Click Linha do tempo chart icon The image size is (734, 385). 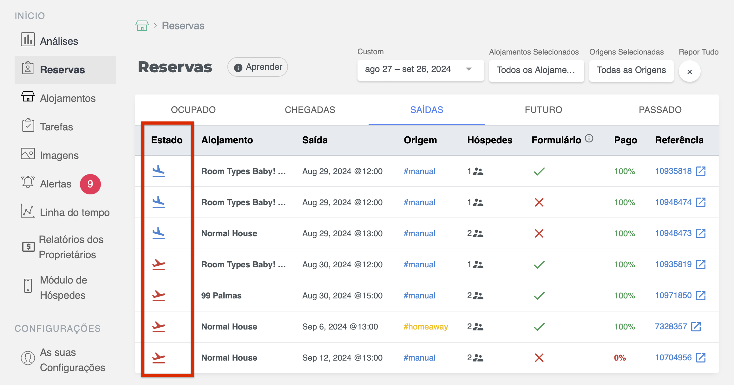point(28,211)
